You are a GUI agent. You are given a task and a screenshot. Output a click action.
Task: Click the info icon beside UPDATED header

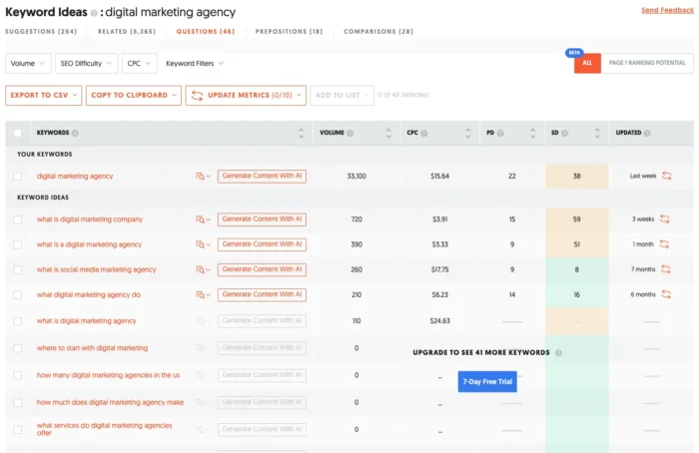coord(647,133)
